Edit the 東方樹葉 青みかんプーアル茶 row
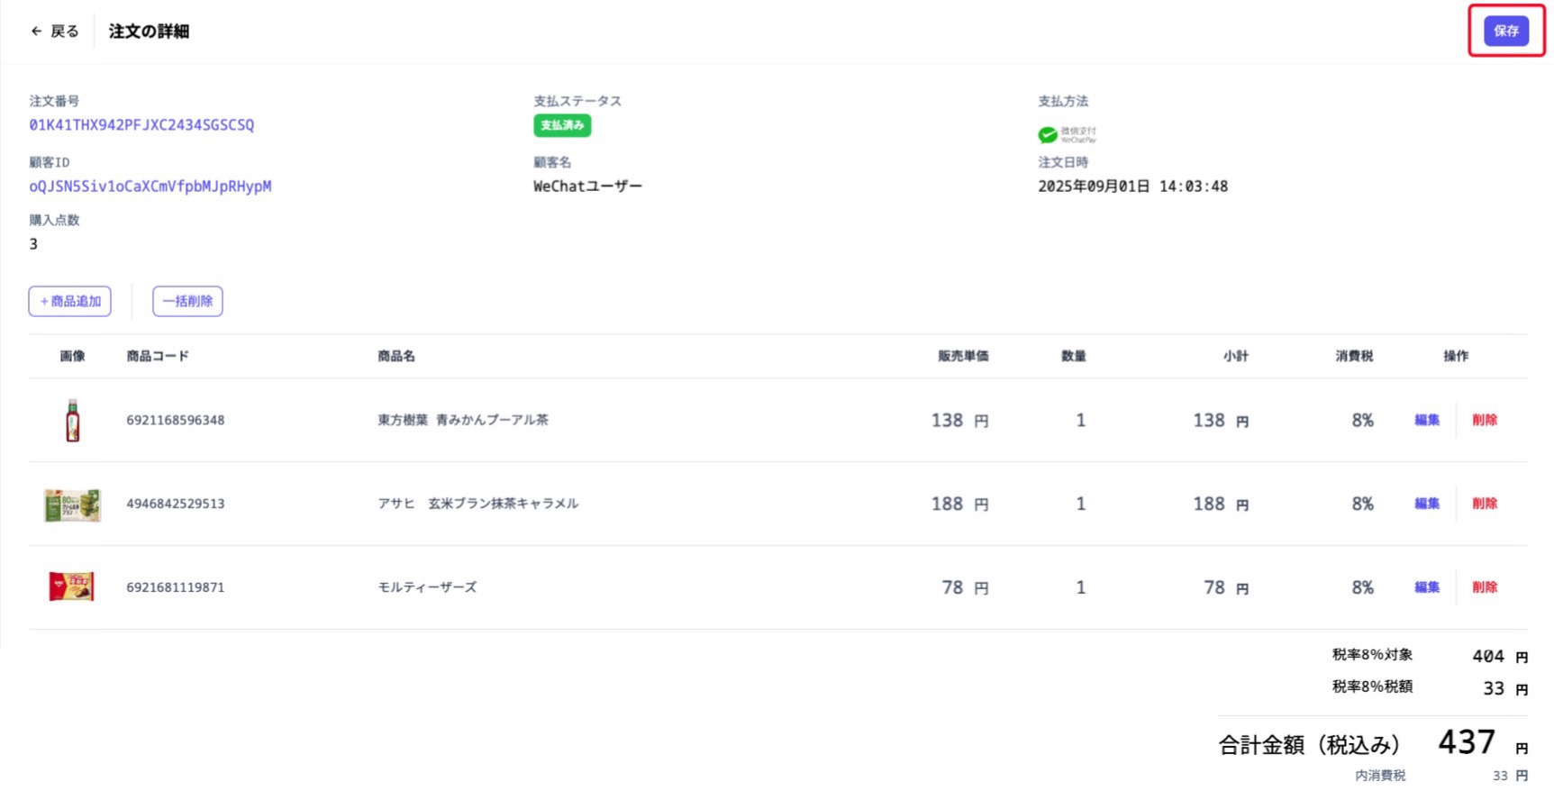1554x809 pixels. point(1427,420)
